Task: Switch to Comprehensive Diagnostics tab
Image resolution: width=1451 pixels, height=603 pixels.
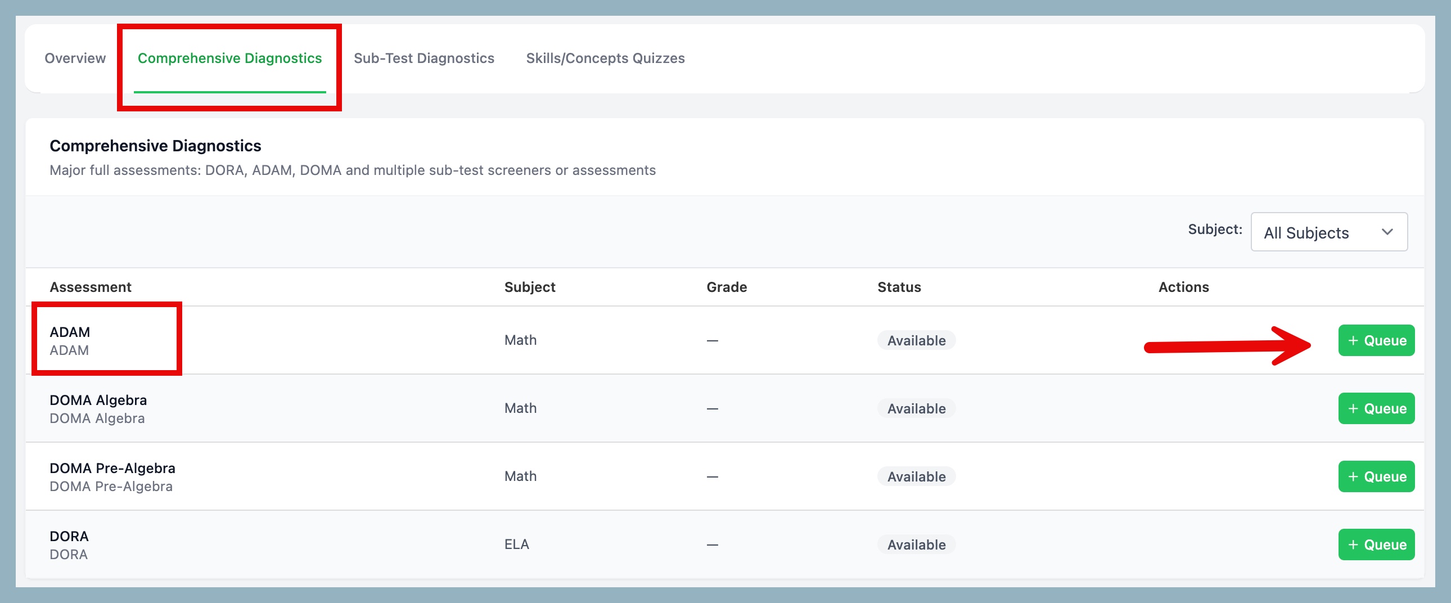Action: pyautogui.click(x=229, y=58)
